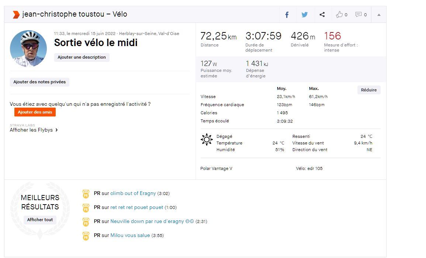The height and width of the screenshot is (258, 426).
Task: Click the athlete profile photo
Action: [28, 48]
